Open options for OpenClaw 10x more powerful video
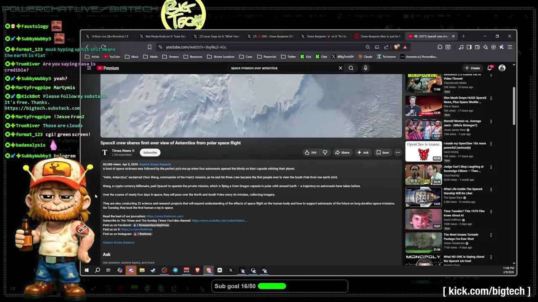 coord(491,144)
